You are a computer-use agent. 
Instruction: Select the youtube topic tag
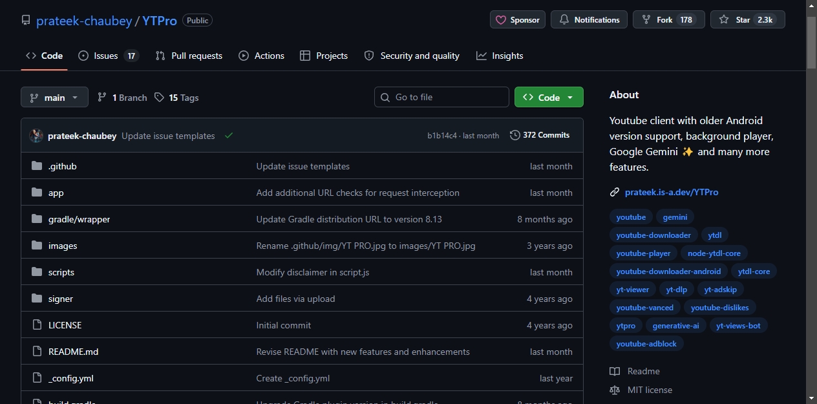pyautogui.click(x=631, y=217)
